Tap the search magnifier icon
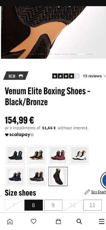106x230 pixels. pyautogui.click(x=79, y=221)
